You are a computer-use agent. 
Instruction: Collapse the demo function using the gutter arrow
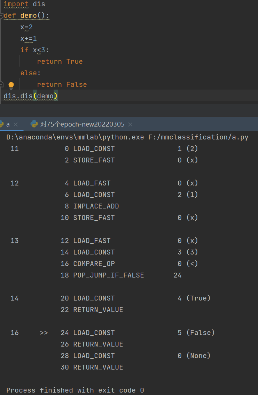2,15
